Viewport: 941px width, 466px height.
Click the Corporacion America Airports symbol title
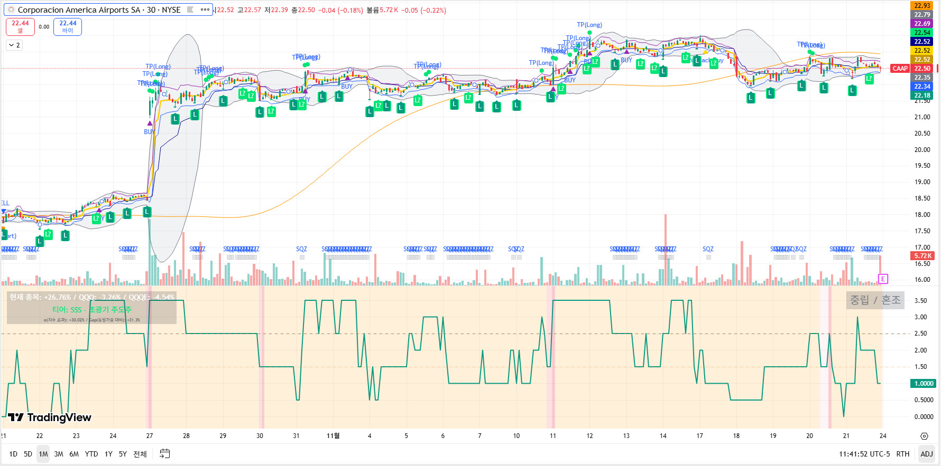point(99,9)
